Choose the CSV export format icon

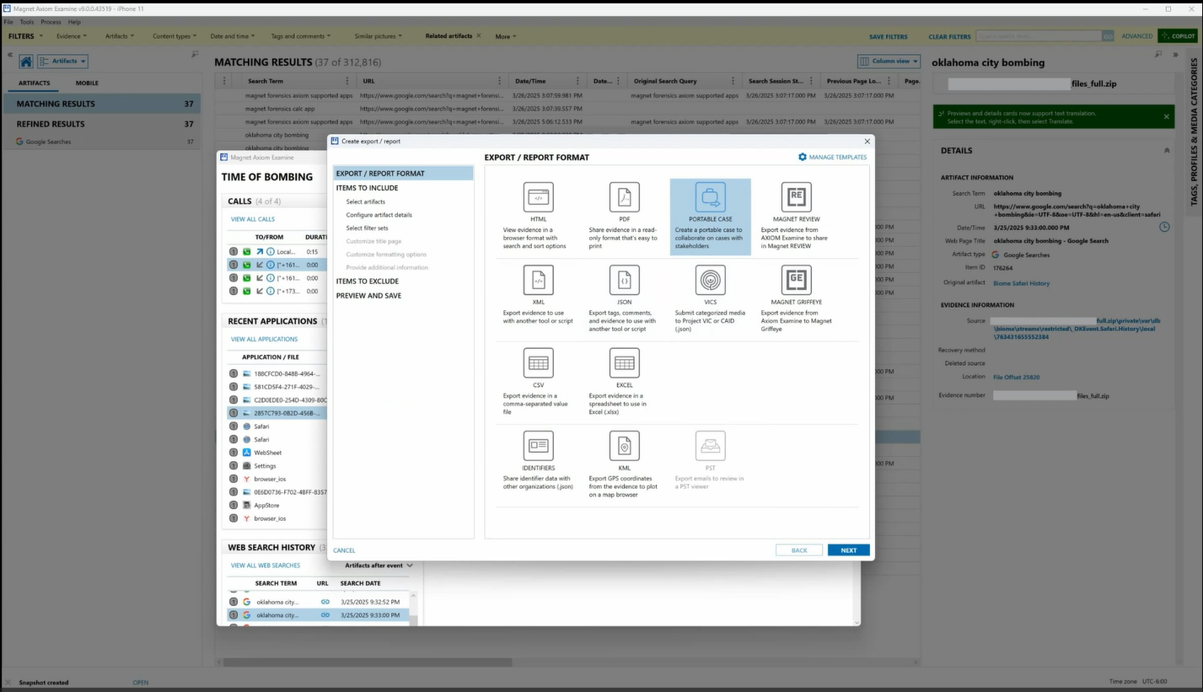pyautogui.click(x=538, y=362)
